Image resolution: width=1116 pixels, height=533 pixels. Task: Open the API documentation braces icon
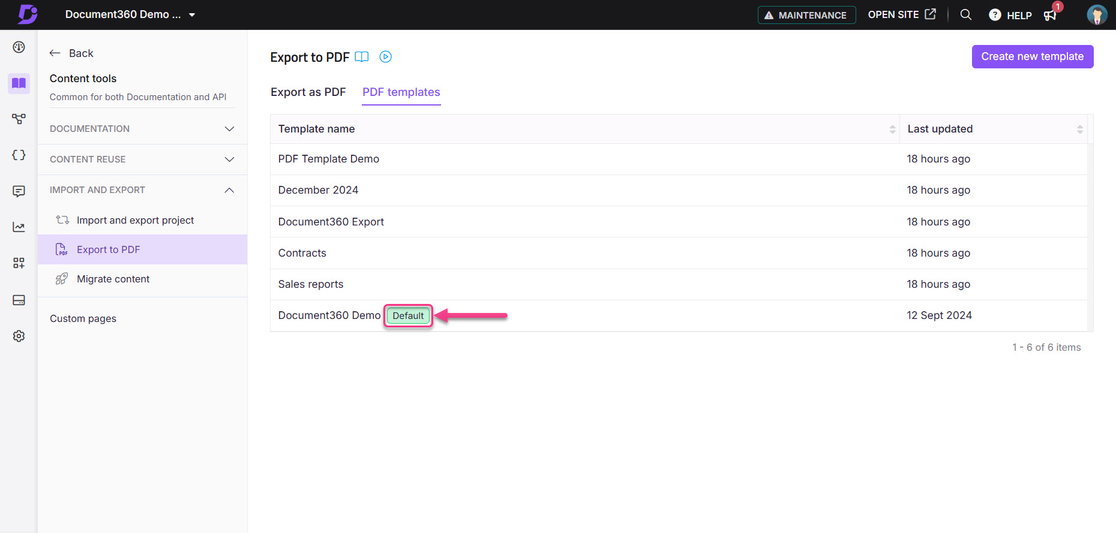point(19,155)
